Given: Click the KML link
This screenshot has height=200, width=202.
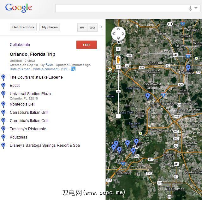Looking at the screenshot, I should [65, 69].
